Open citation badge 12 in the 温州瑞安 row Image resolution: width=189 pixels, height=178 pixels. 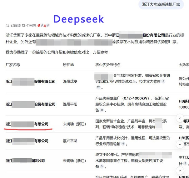point(98,87)
